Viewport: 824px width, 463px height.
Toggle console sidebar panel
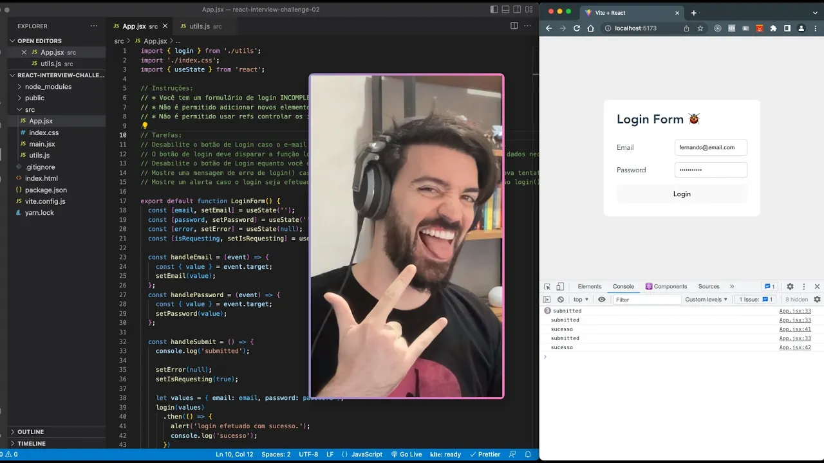pos(547,300)
